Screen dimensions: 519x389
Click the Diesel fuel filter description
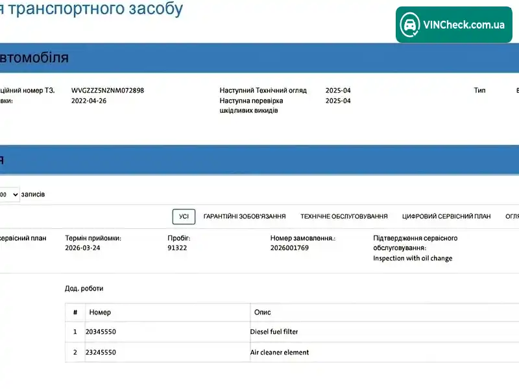(x=274, y=332)
